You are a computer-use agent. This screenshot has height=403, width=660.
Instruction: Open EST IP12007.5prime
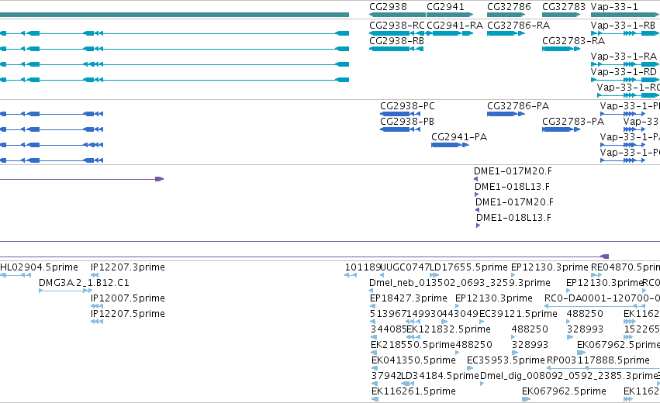pyautogui.click(x=128, y=298)
